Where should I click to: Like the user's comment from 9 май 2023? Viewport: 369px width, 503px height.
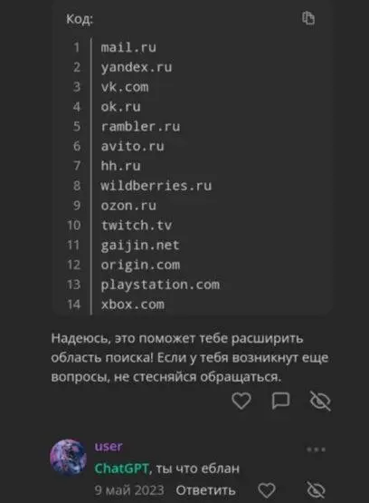(x=267, y=490)
